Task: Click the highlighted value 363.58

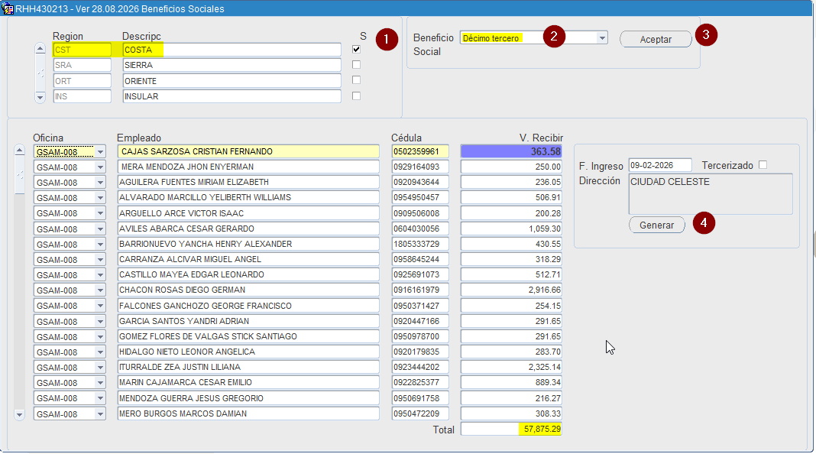Action: 511,151
